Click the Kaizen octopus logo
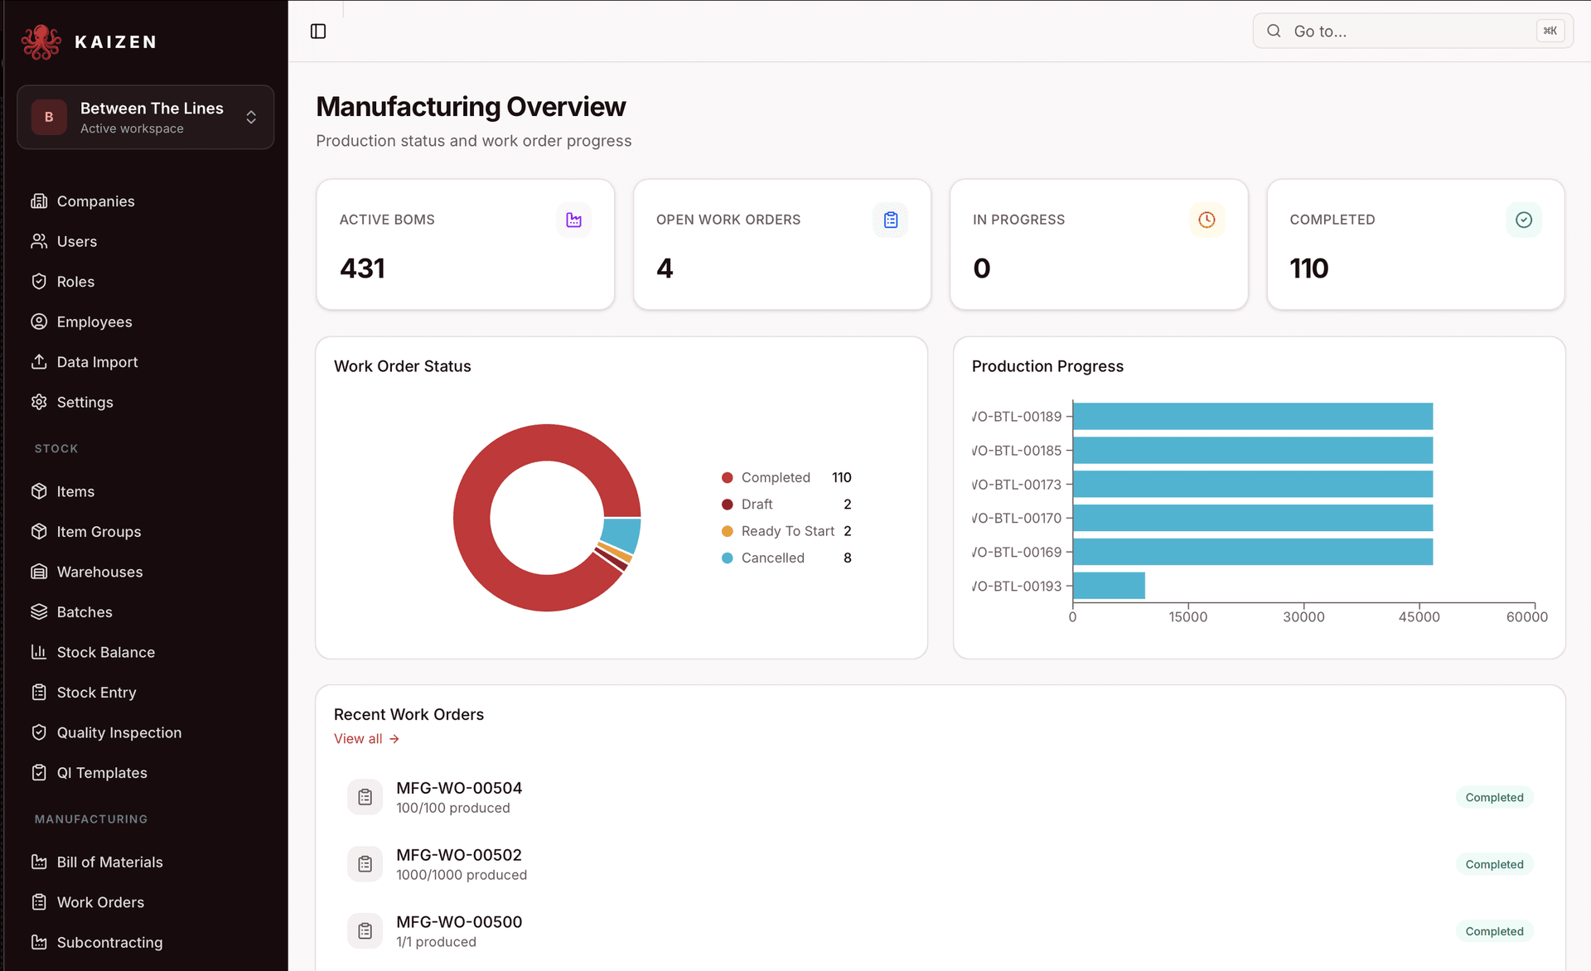This screenshot has height=971, width=1591. coord(41,41)
